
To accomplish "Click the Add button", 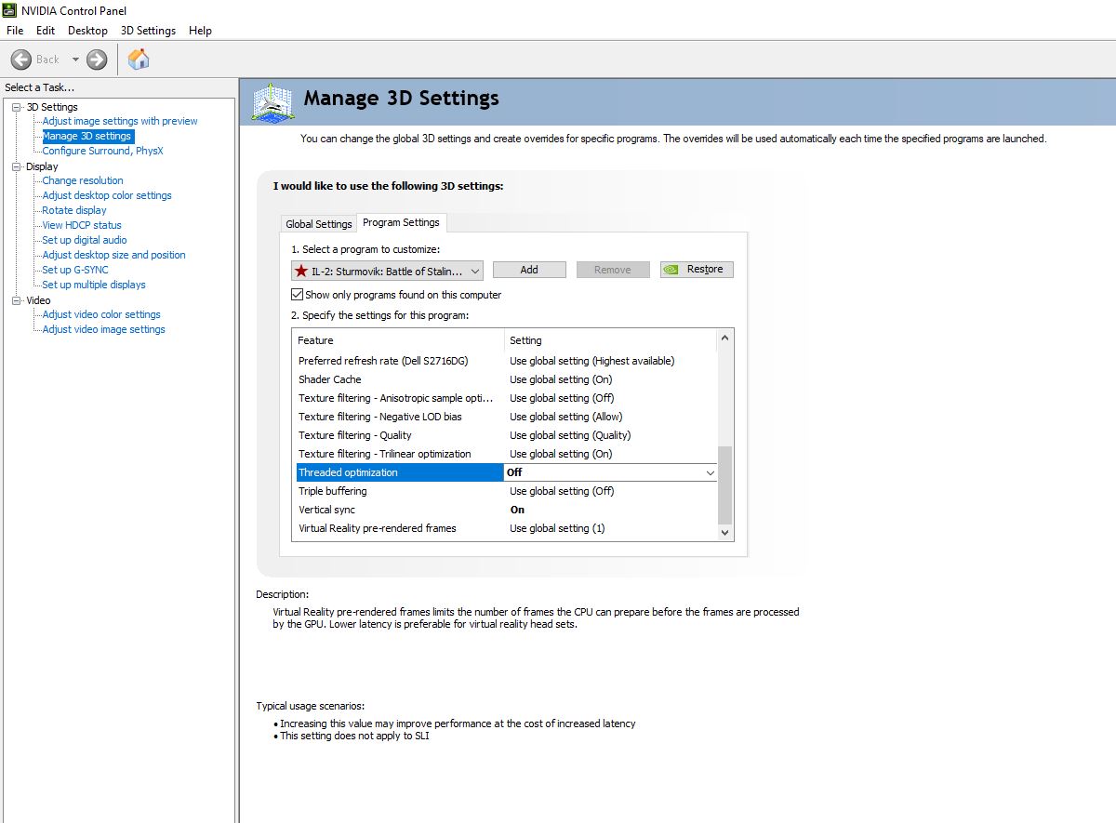I will pyautogui.click(x=529, y=270).
